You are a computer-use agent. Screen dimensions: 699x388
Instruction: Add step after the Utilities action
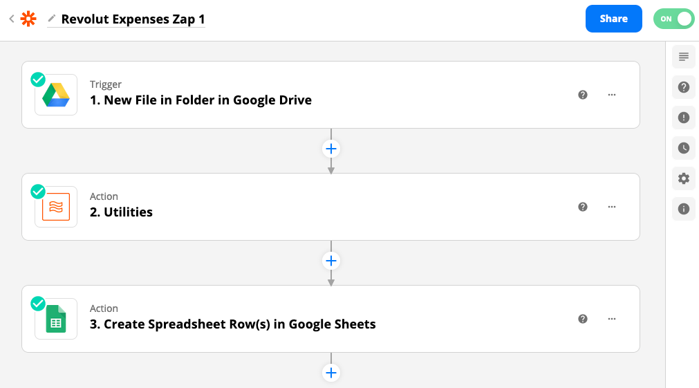pos(330,261)
